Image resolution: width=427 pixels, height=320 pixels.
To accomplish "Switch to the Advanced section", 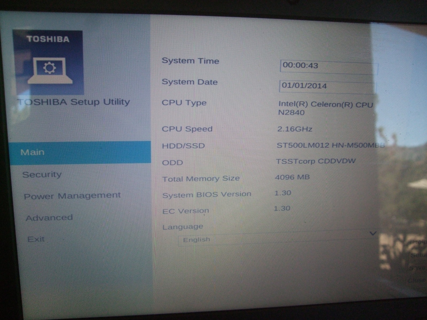I will 49,218.
